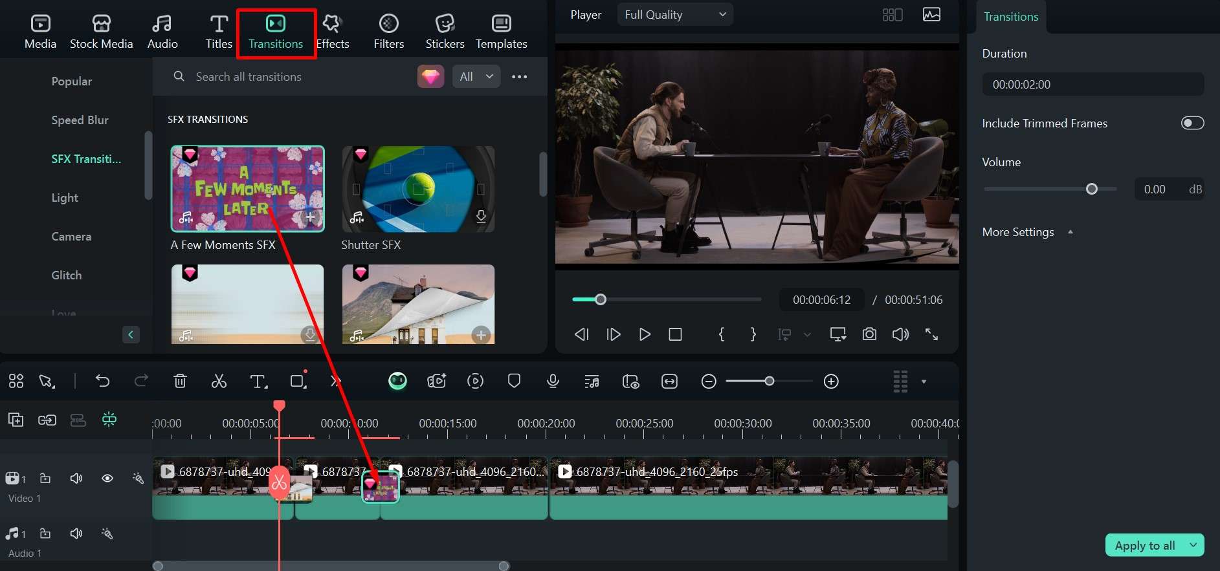Viewport: 1220px width, 571px height.
Task: Zoom out the timeline with minus icon
Action: point(709,382)
